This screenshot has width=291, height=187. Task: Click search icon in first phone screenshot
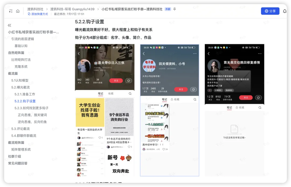130,94
